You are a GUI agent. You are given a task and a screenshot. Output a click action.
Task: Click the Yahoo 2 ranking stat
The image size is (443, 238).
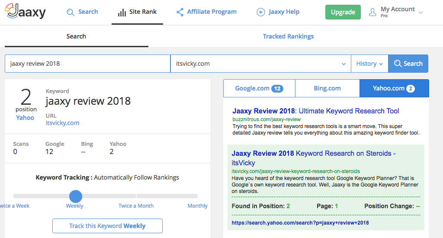tap(118, 148)
